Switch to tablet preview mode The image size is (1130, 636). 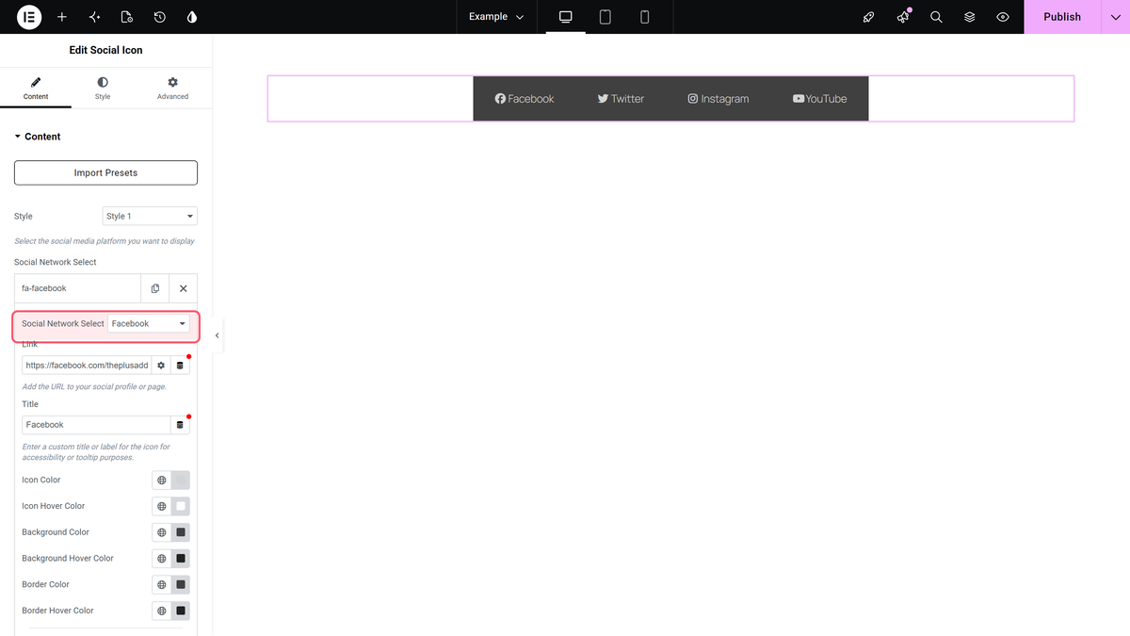click(x=605, y=17)
